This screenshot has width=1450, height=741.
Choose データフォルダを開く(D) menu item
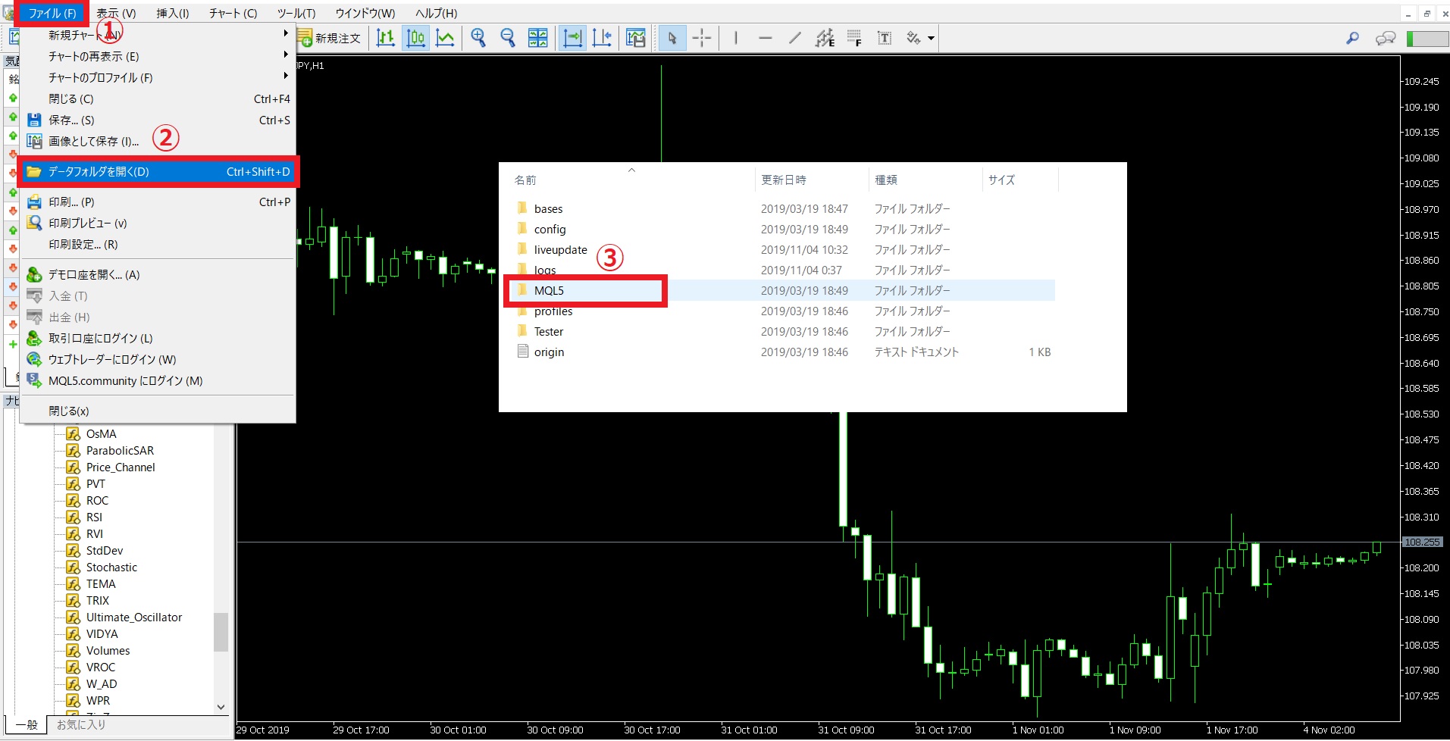coord(158,171)
